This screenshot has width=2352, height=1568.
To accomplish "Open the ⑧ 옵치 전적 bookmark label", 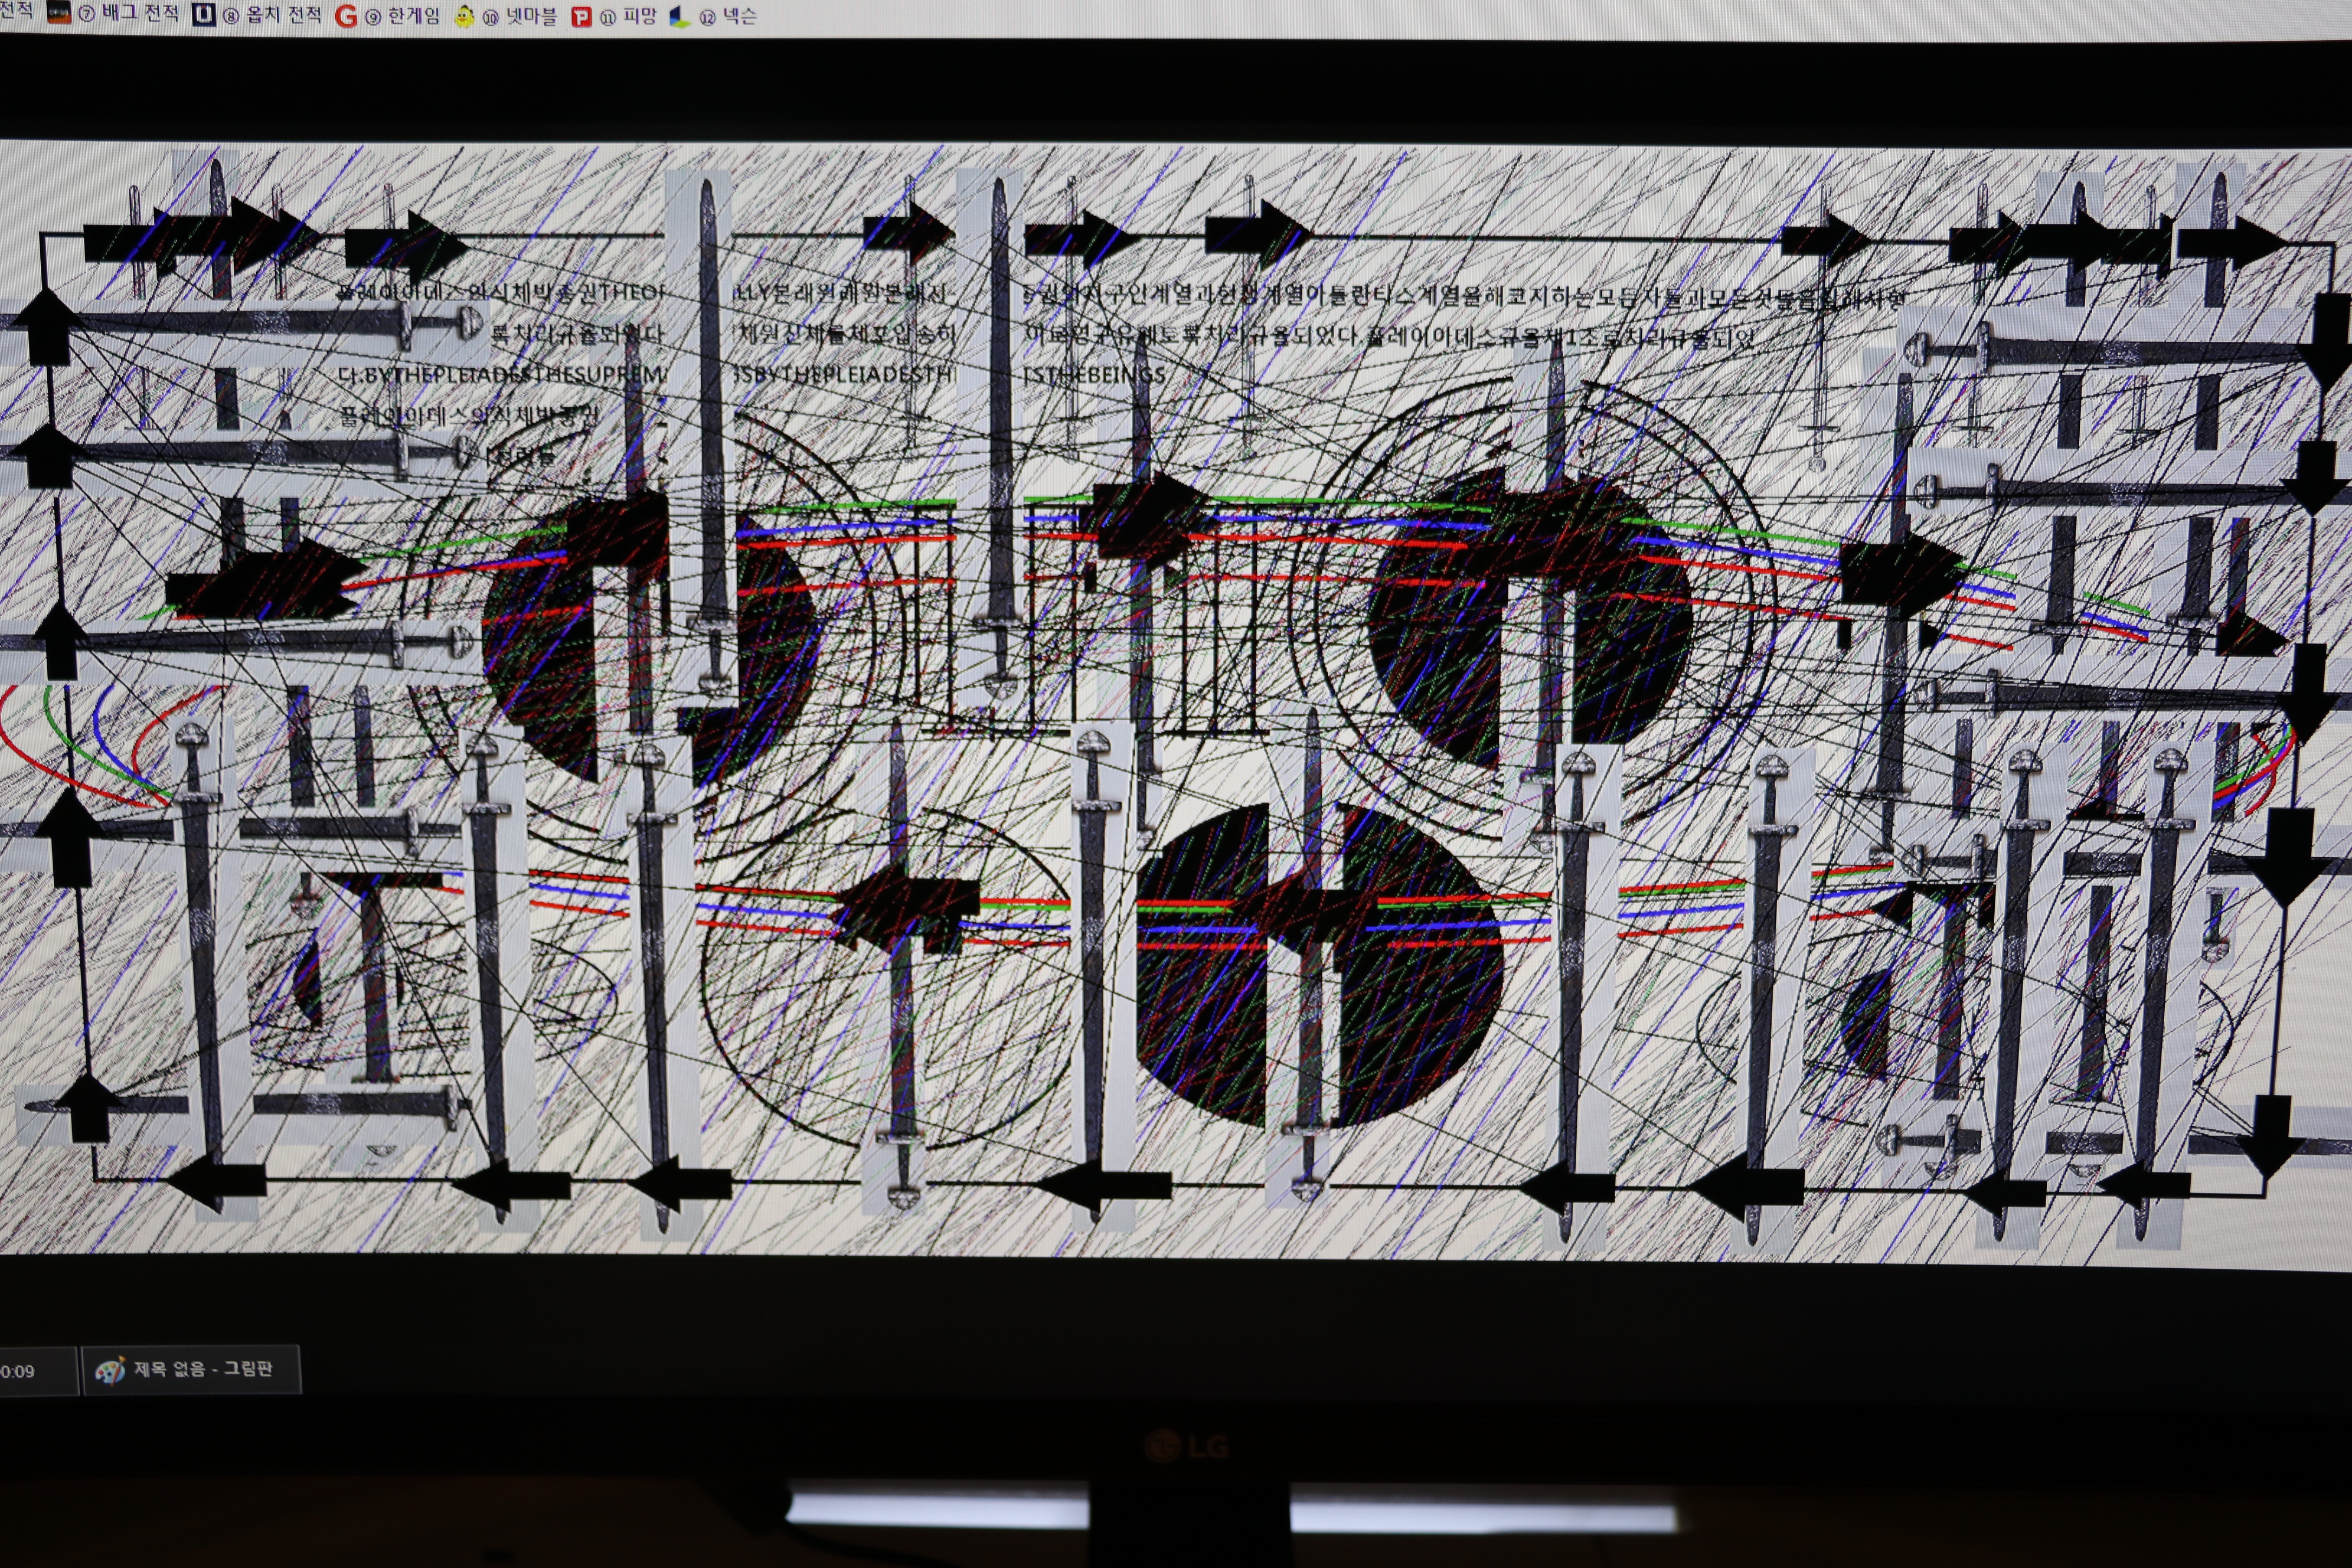I will (x=273, y=15).
